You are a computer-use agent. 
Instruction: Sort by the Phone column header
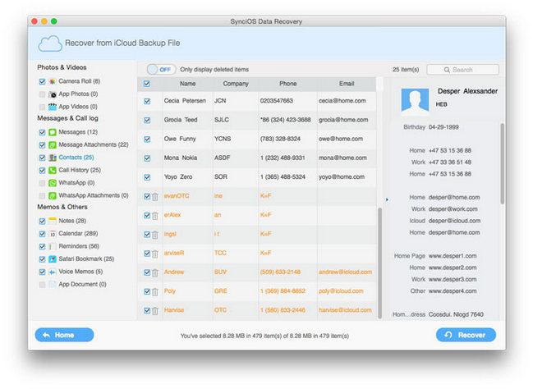tap(288, 84)
